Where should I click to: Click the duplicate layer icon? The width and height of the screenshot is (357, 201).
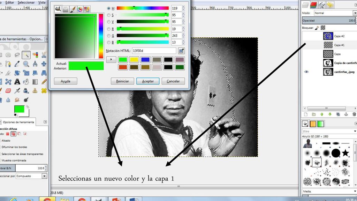[338, 114]
